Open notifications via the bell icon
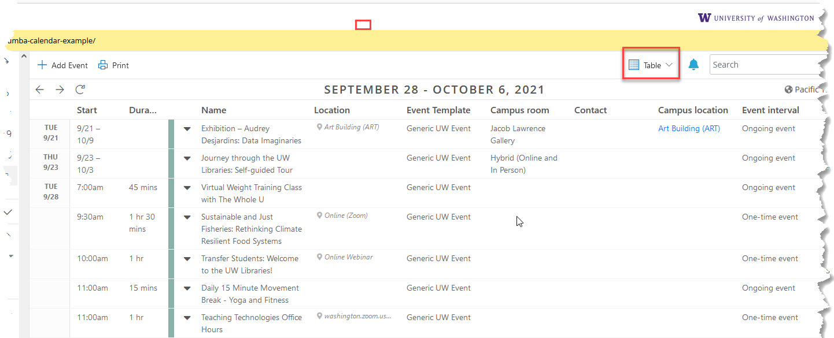Viewport: 834px width, 338px height. coord(693,65)
